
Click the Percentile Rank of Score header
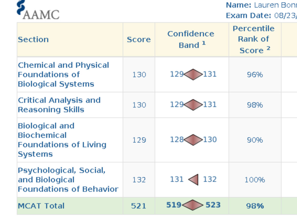point(254,40)
